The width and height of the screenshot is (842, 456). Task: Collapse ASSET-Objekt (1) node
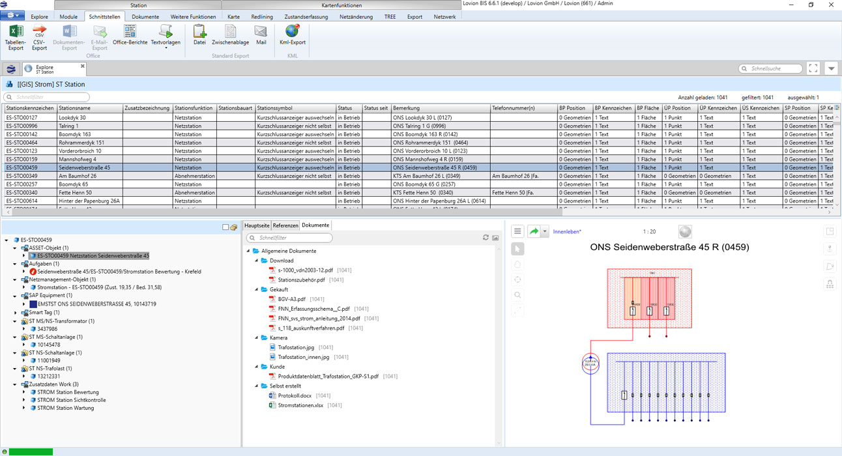tap(16, 248)
